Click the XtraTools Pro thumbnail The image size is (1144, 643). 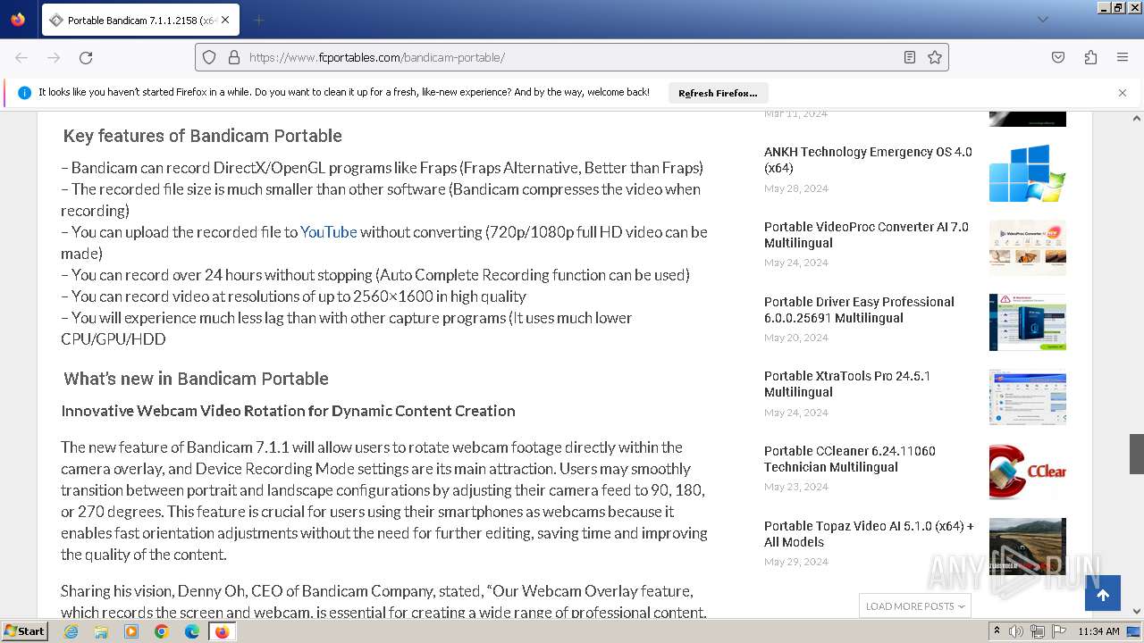tap(1028, 397)
